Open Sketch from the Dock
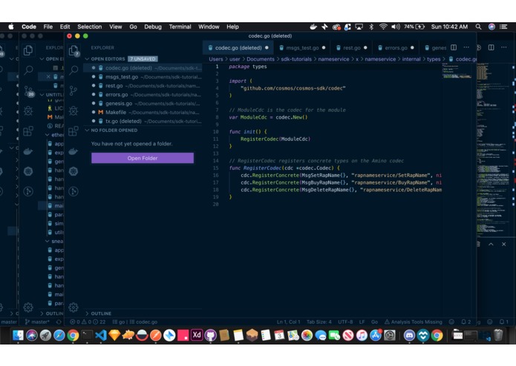Image resolution: width=516 pixels, height=366 pixels. pos(114,335)
